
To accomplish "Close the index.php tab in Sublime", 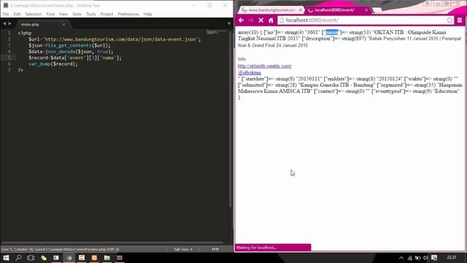I will coord(63,24).
